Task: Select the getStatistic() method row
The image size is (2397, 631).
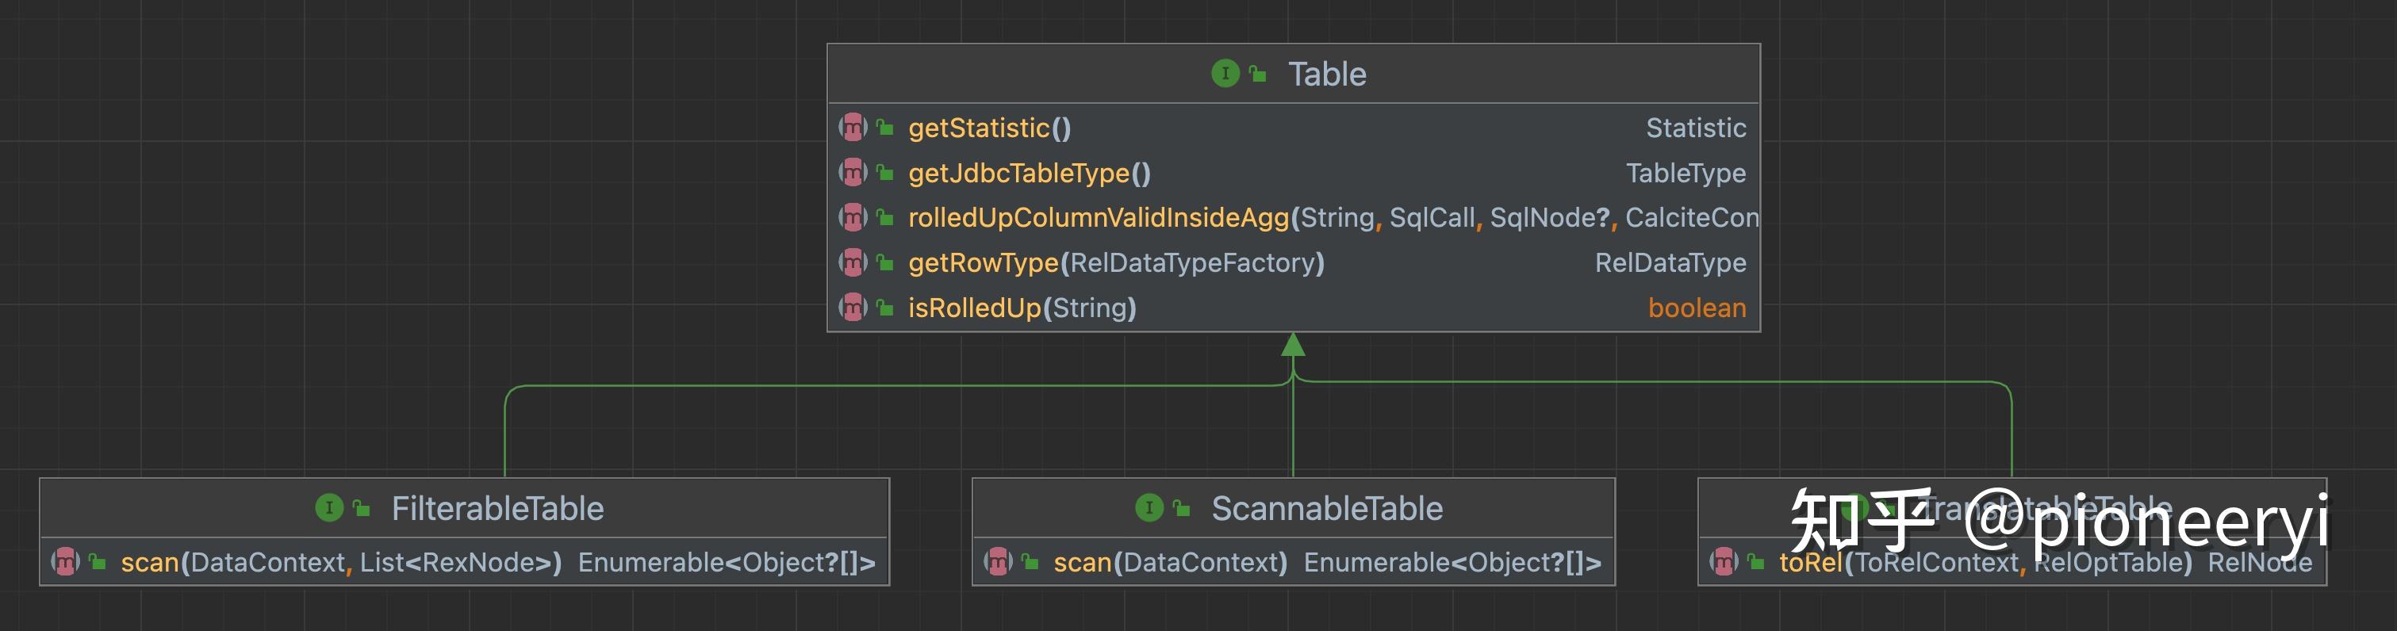Action: click(x=989, y=128)
